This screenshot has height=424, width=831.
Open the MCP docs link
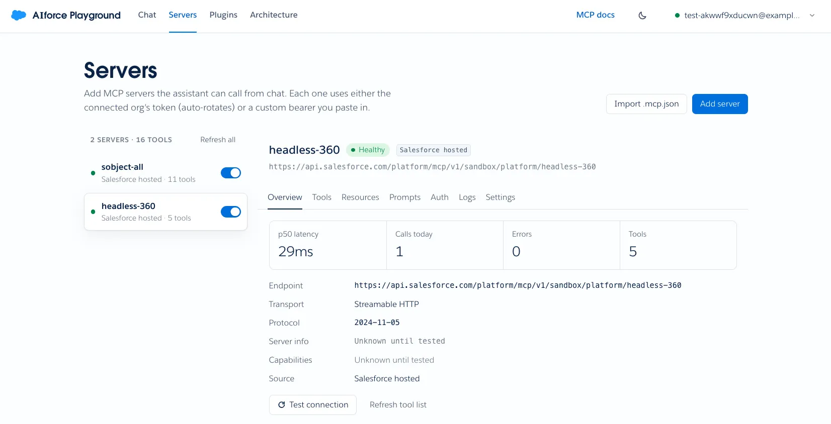coord(596,15)
